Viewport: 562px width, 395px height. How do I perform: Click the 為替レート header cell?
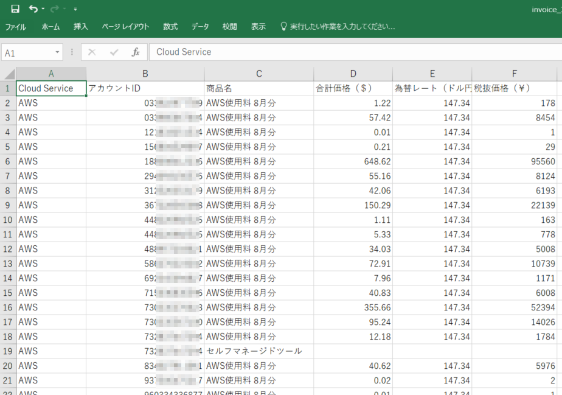[432, 88]
